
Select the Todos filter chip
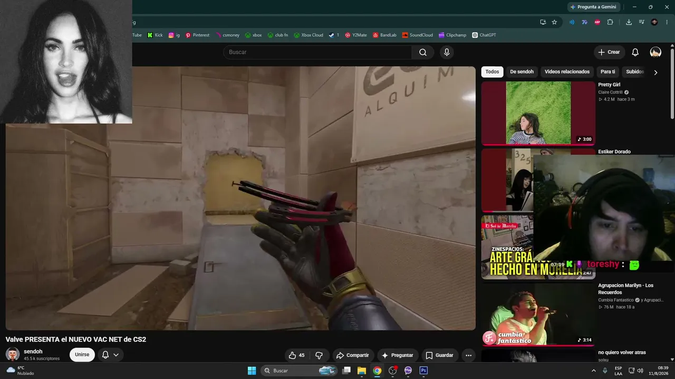(x=492, y=72)
